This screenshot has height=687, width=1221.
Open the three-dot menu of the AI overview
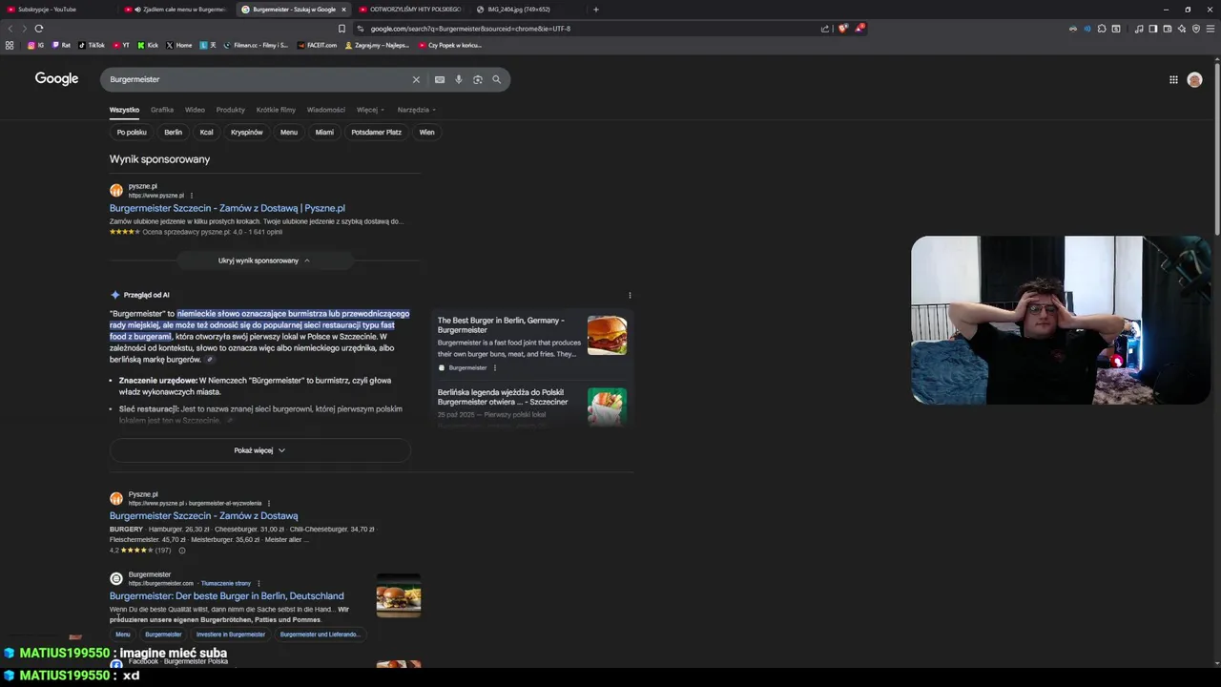[630, 295]
